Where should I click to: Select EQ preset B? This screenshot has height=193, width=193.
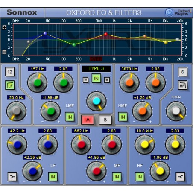(105, 120)
